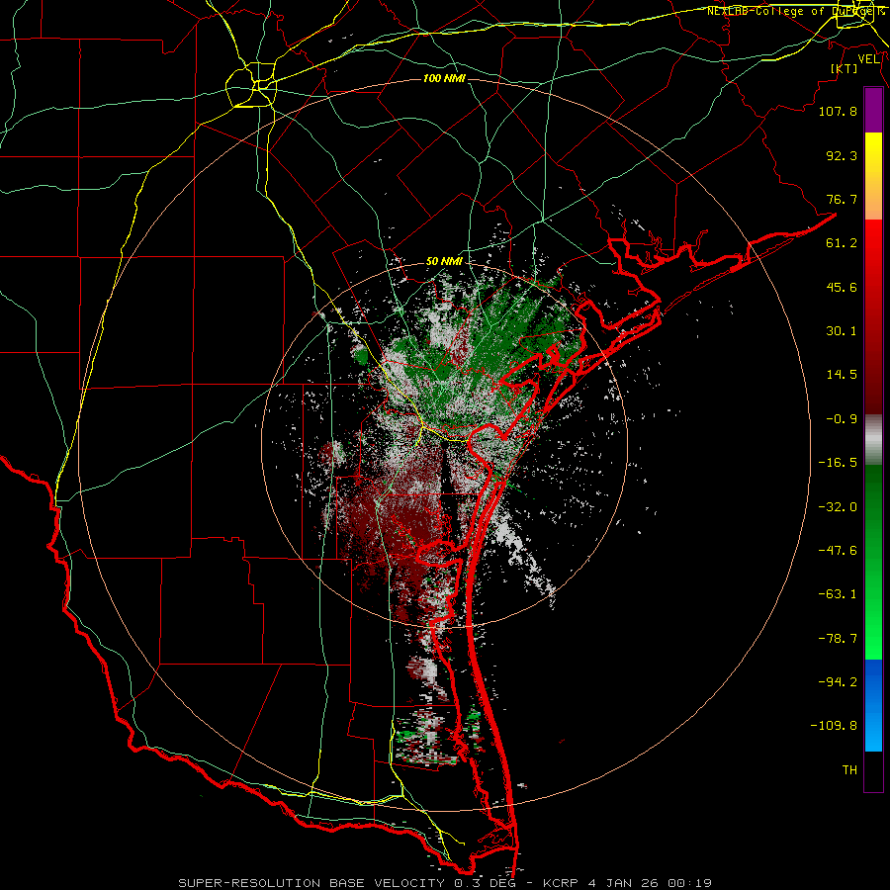The height and width of the screenshot is (890, 890).
Task: Click the -32.0 value on velocity scale
Action: pos(838,507)
